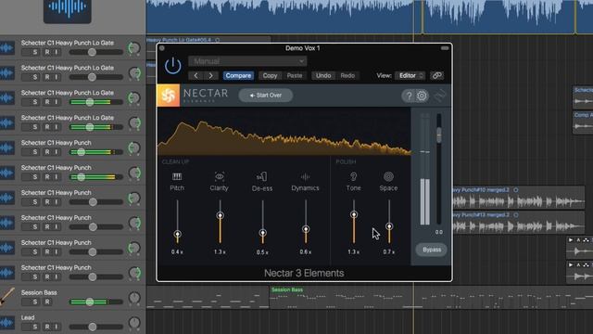This screenshot has height=334, width=593.
Task: Click the Session Bass pan knob
Action: (134, 298)
